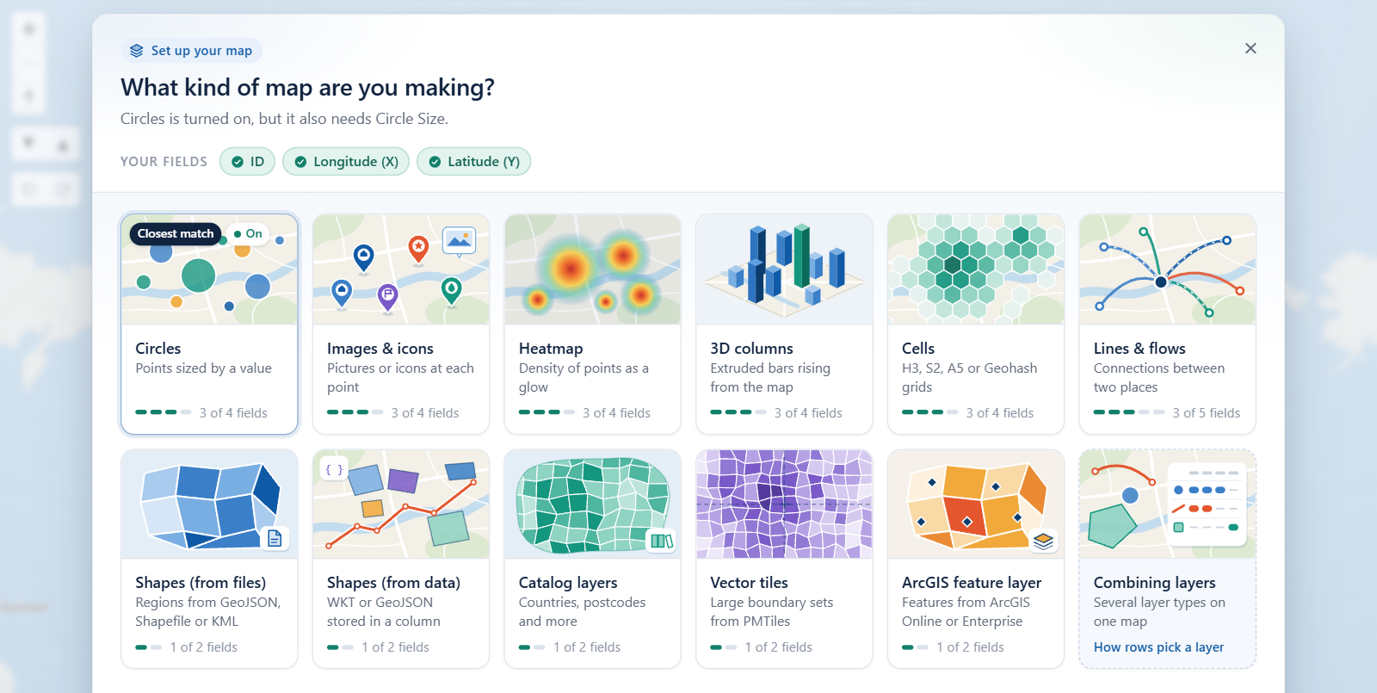
Task: Click the 'Circles is turned on' notice text
Action: pos(284,119)
